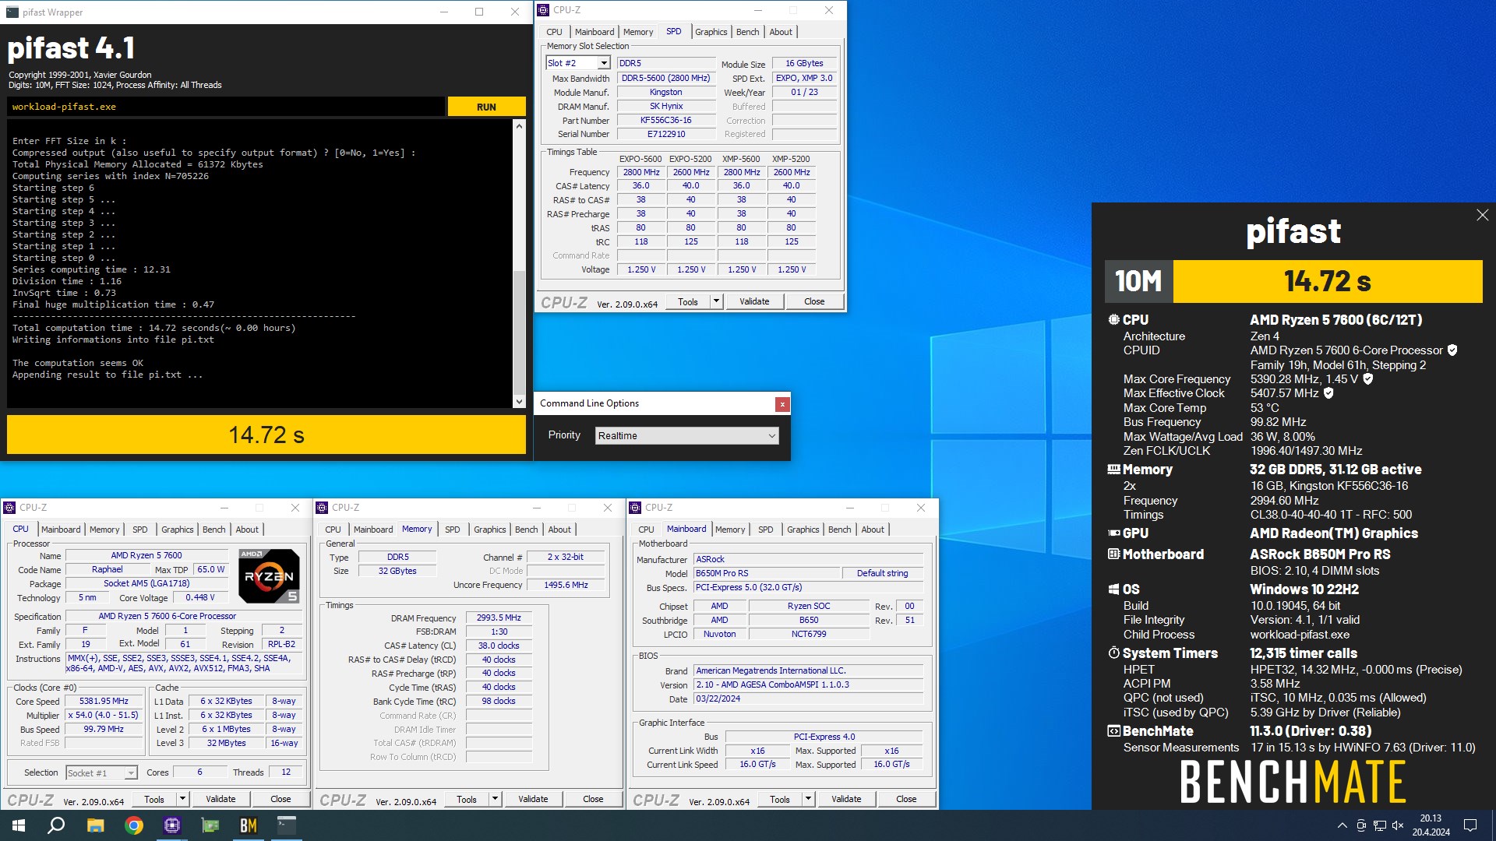Expand Tools arrow in Memory CPU-Z window
Screen dimensions: 1496x841
(x=495, y=799)
